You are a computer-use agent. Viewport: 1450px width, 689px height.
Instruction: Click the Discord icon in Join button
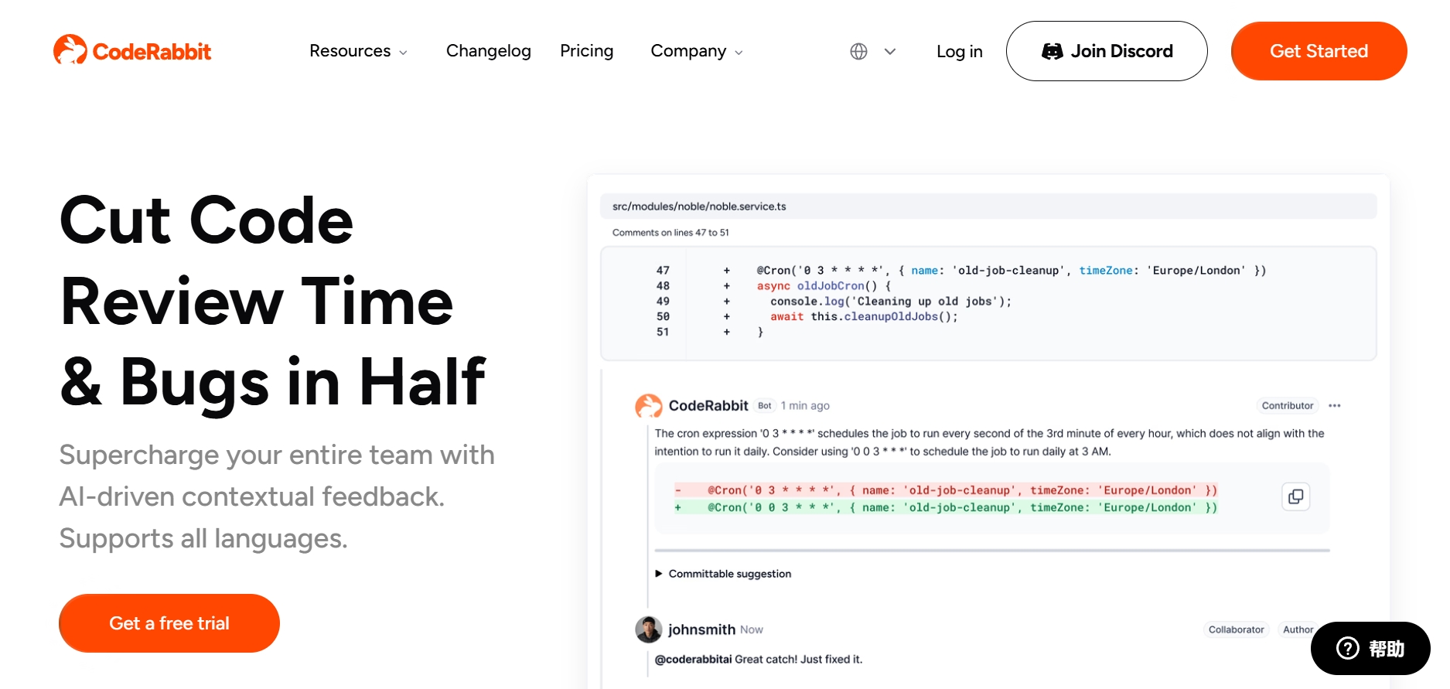(1052, 51)
